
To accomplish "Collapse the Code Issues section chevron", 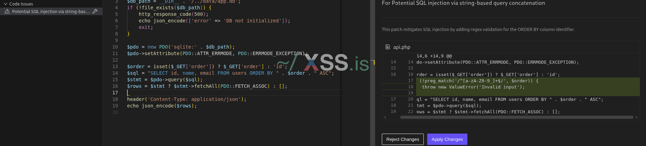I will coord(5,4).
